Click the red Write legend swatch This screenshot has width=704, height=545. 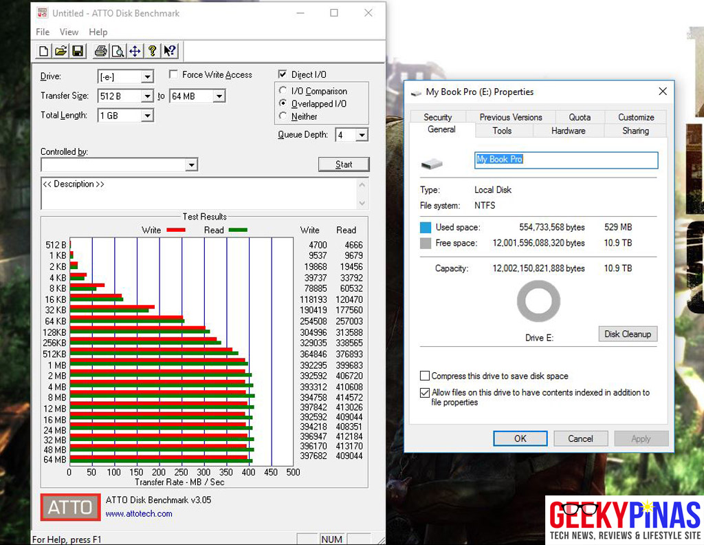(x=176, y=230)
